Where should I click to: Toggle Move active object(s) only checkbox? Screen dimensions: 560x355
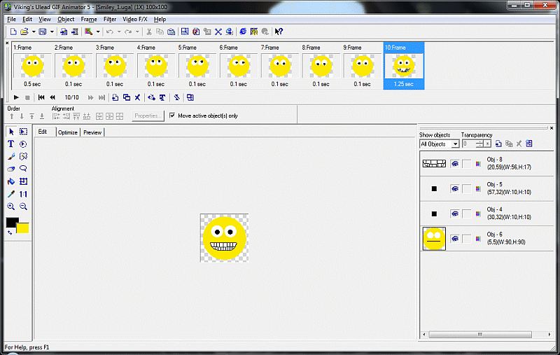click(172, 116)
